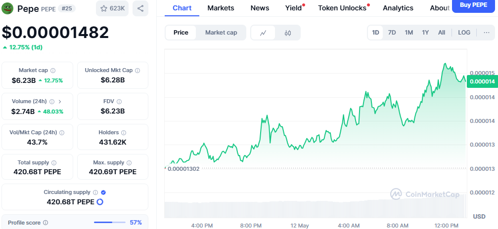Click the 57% profile score value
This screenshot has height=229, width=498.
click(136, 223)
